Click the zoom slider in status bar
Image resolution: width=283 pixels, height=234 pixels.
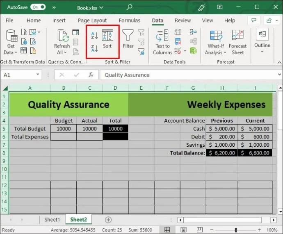pos(236,230)
